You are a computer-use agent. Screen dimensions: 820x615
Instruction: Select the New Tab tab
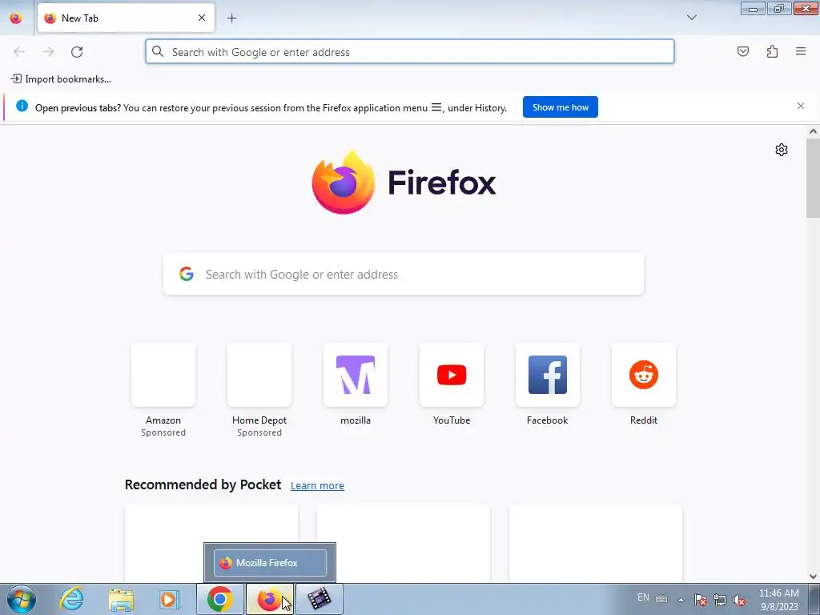pyautogui.click(x=126, y=18)
